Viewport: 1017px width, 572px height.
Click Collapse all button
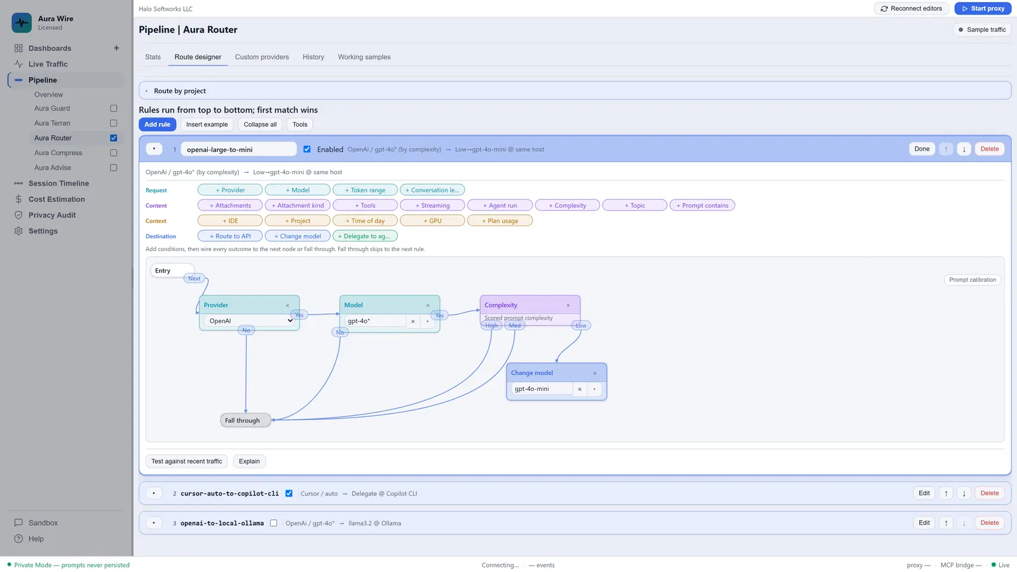pyautogui.click(x=260, y=125)
